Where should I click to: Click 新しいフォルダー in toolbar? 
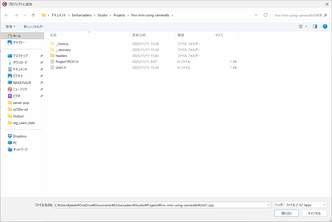(x=34, y=27)
